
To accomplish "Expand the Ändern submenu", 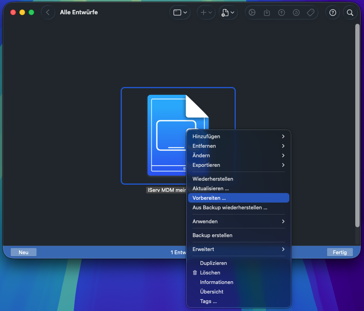I will 239,155.
